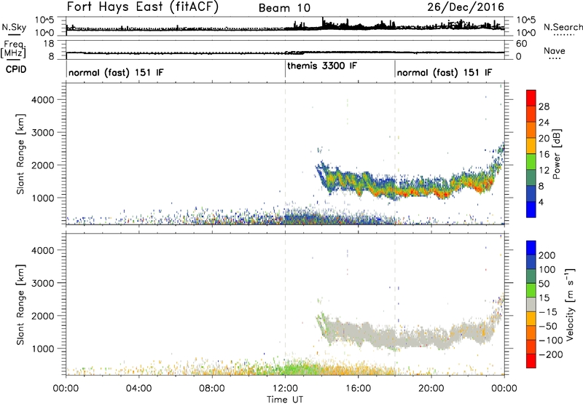The height and width of the screenshot is (404, 583).
Task: Click the bottom red swatch of the velocity colorbar
Action: [531, 361]
